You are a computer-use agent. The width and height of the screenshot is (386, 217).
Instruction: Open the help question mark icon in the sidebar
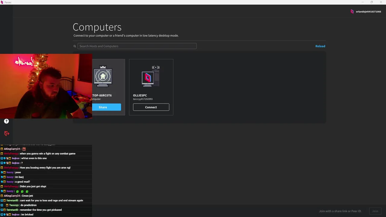click(6, 121)
